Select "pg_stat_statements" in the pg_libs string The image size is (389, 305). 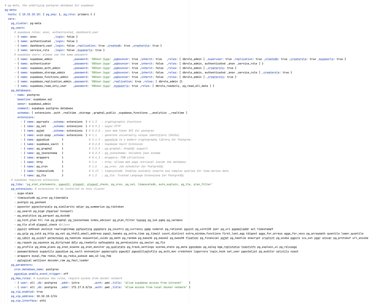(x=41, y=185)
